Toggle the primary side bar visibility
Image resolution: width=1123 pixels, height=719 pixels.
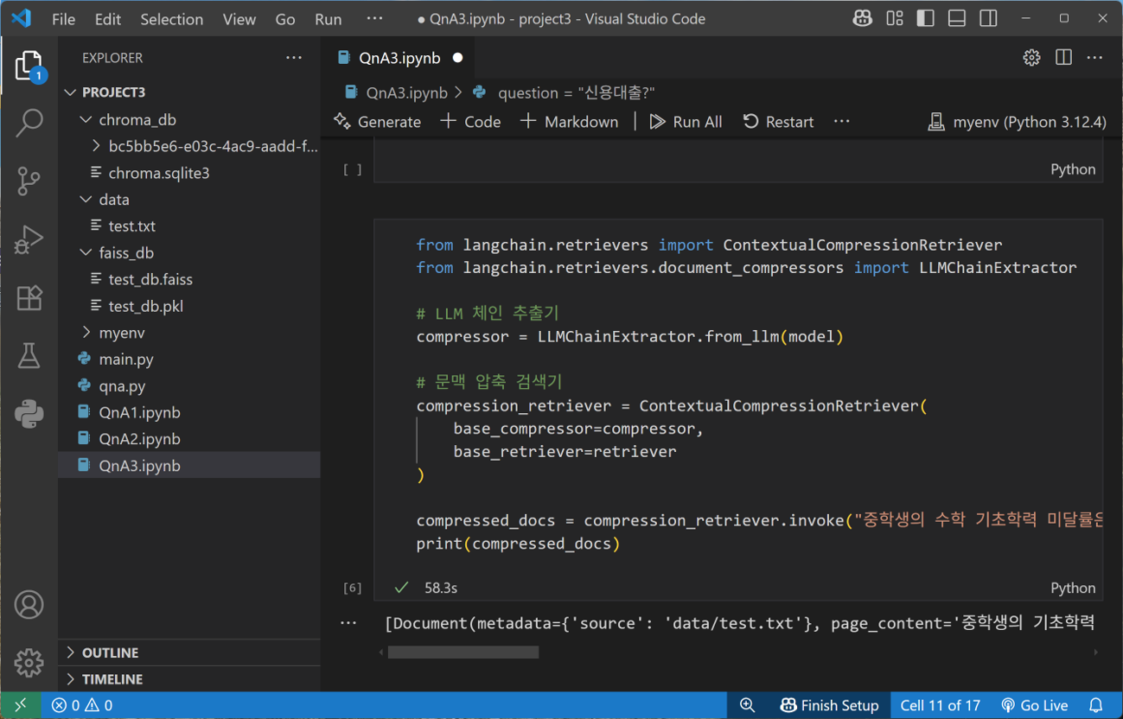click(926, 18)
